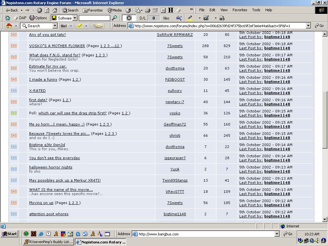Open the Tools menu
The width and height of the screenshot is (328, 246).
click(x=256, y=10)
